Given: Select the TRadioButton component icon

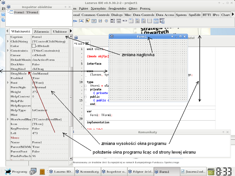Looking at the screenshot, I should point(106,21).
